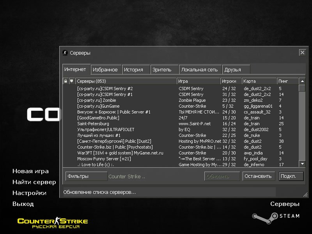Viewport: 312px width, 234px height.
Task: Select server Ультрафиолет/ULTRAFIOLET
Action: pyautogui.click(x=181, y=129)
